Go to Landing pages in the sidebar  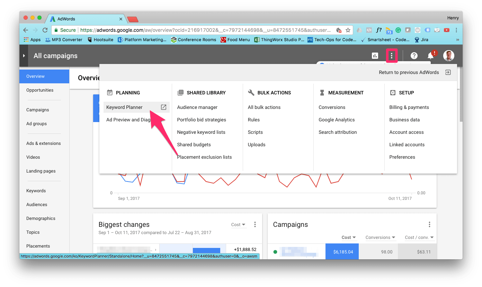tap(41, 171)
